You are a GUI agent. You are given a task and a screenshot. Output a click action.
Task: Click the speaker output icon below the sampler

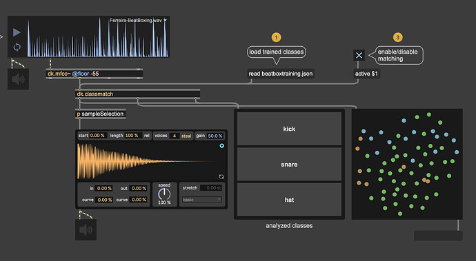click(86, 230)
